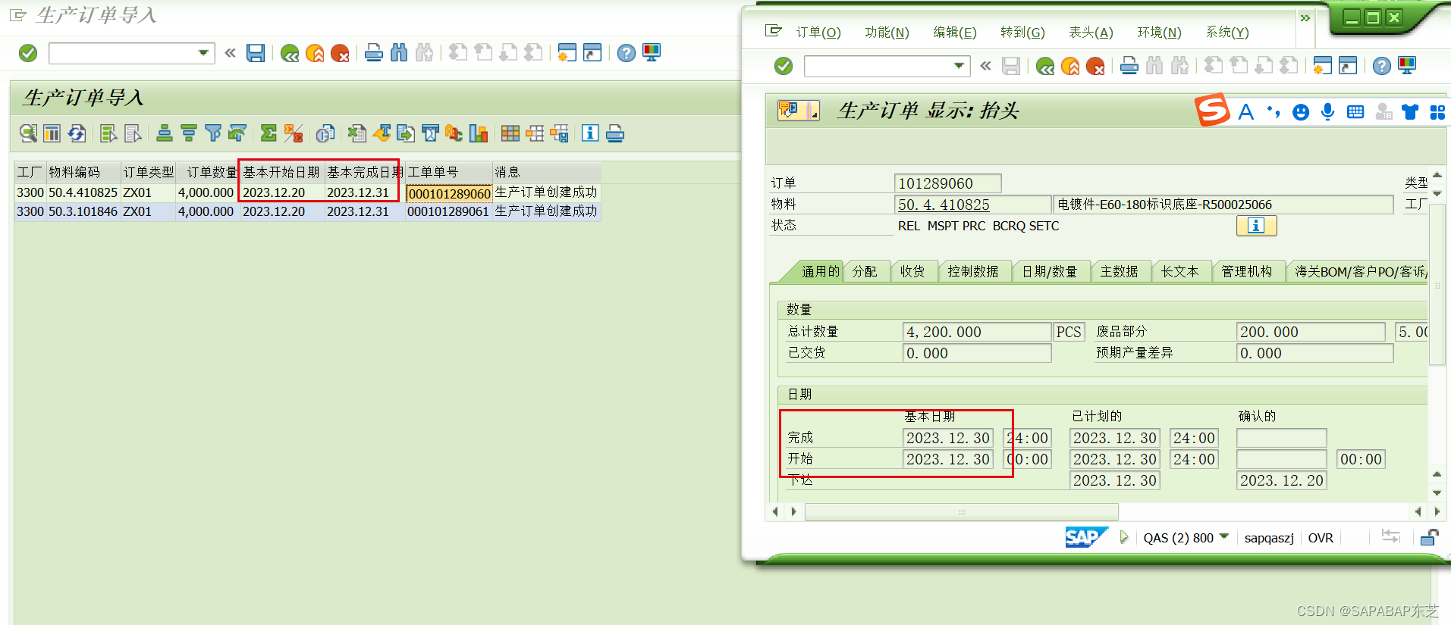
Task: Click Find binoculars icon in 生产订单导入 window
Action: tap(399, 53)
